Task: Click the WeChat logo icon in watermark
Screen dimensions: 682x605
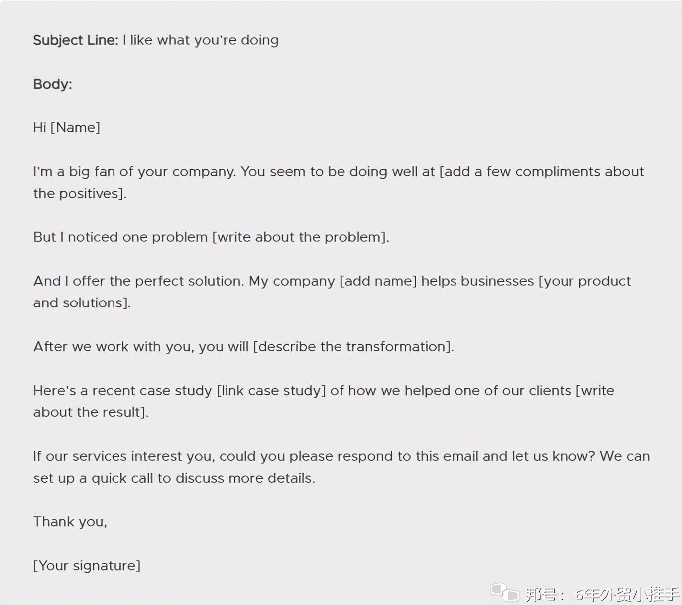Action: (504, 592)
